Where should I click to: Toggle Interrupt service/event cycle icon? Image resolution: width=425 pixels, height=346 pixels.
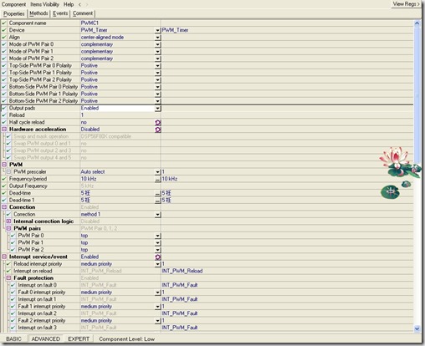[x=158, y=257]
